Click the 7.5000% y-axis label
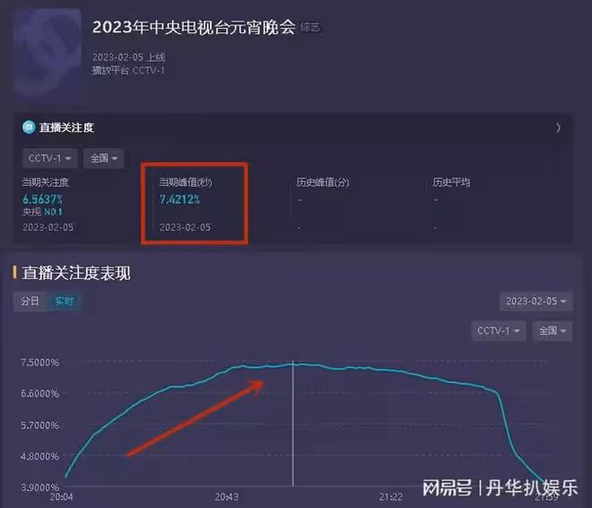 pos(40,363)
